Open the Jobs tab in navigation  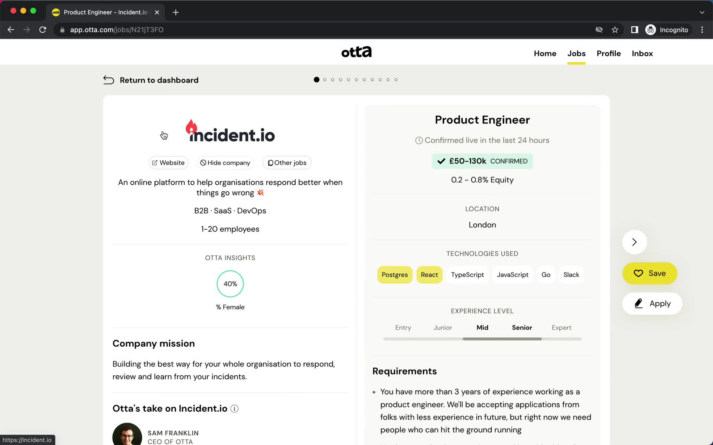tap(576, 53)
